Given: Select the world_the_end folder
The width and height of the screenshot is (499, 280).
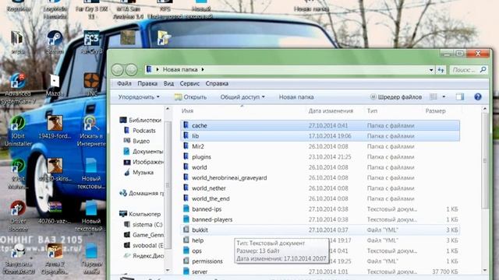Looking at the screenshot, I should tap(320, 199).
